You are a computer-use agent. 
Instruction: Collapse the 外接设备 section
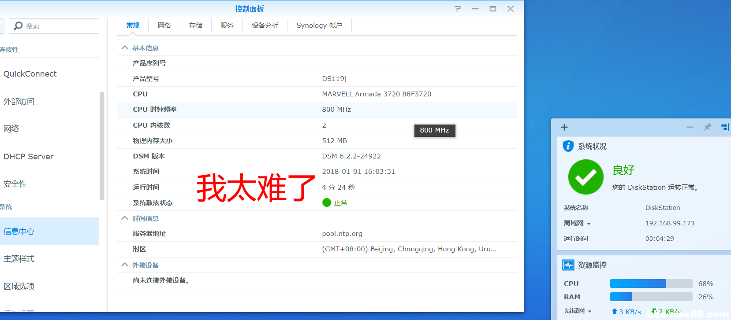pyautogui.click(x=125, y=265)
